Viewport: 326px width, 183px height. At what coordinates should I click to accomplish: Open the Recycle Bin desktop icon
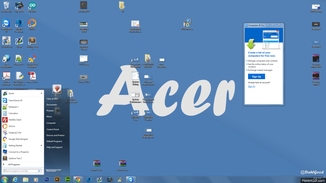tap(6, 6)
